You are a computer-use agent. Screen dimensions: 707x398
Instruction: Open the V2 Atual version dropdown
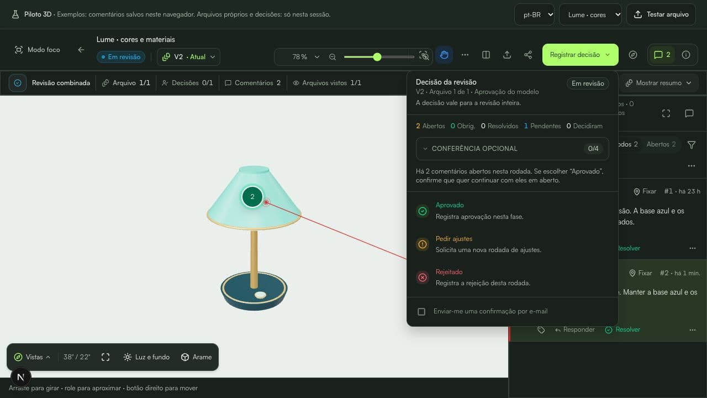[x=188, y=57]
